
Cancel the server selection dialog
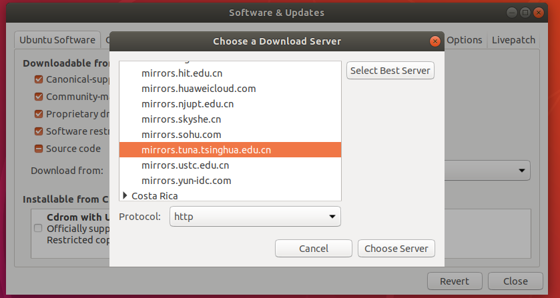(x=314, y=249)
